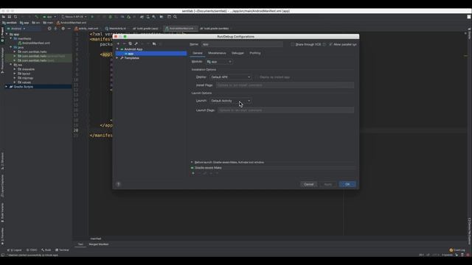Viewport: 472px width, 265px height.
Task: Open Resource Manager side tool window
Action: 2,60
